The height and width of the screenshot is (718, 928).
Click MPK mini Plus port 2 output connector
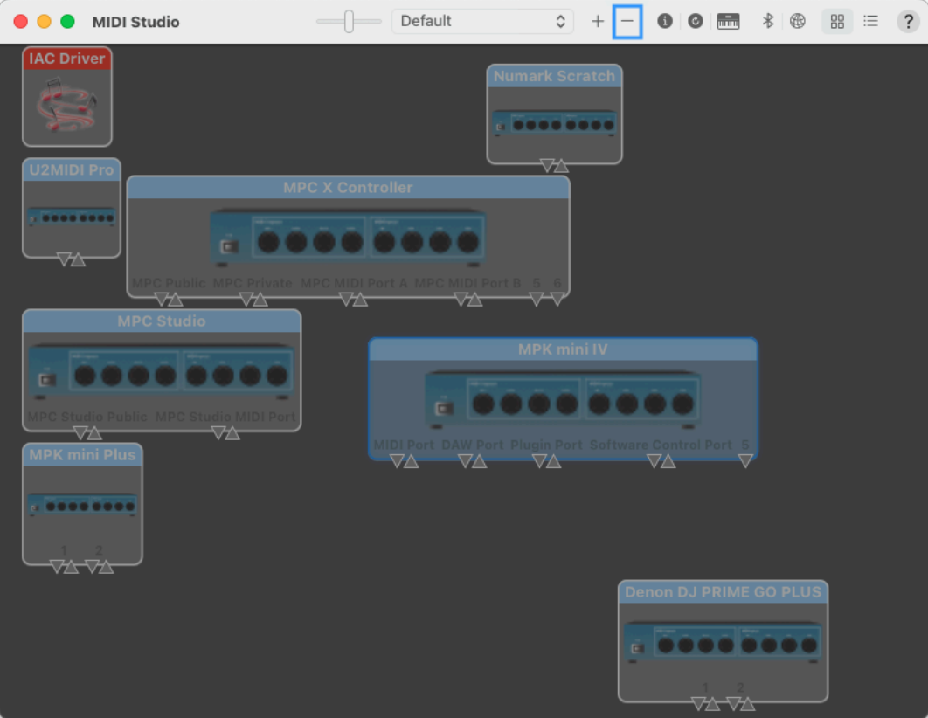point(93,567)
